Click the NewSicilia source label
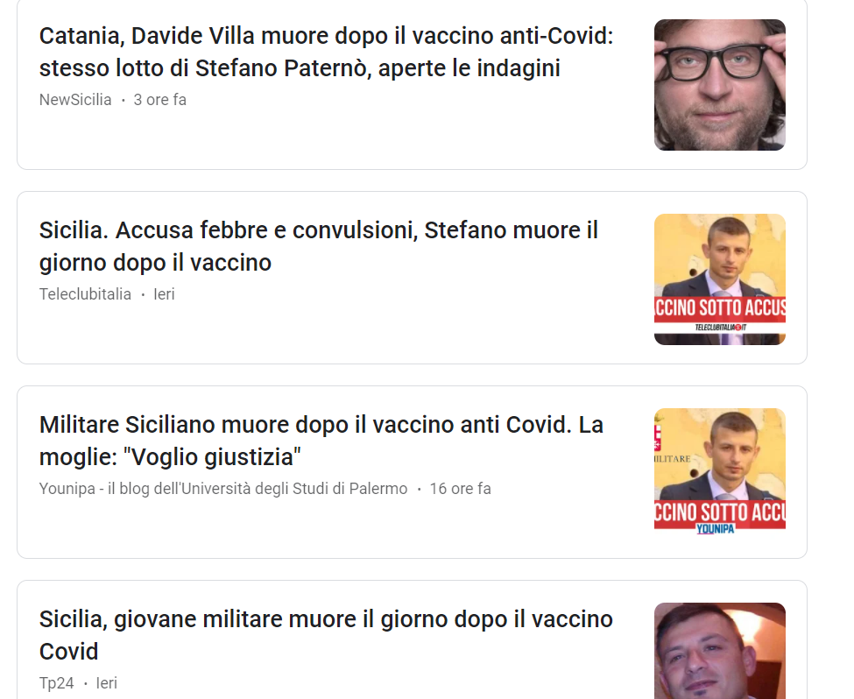The image size is (854, 699). [75, 100]
